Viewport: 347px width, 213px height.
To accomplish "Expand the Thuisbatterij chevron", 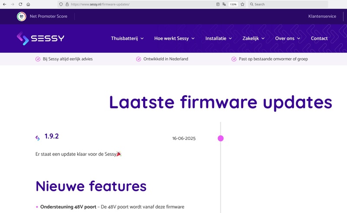I will (142, 39).
